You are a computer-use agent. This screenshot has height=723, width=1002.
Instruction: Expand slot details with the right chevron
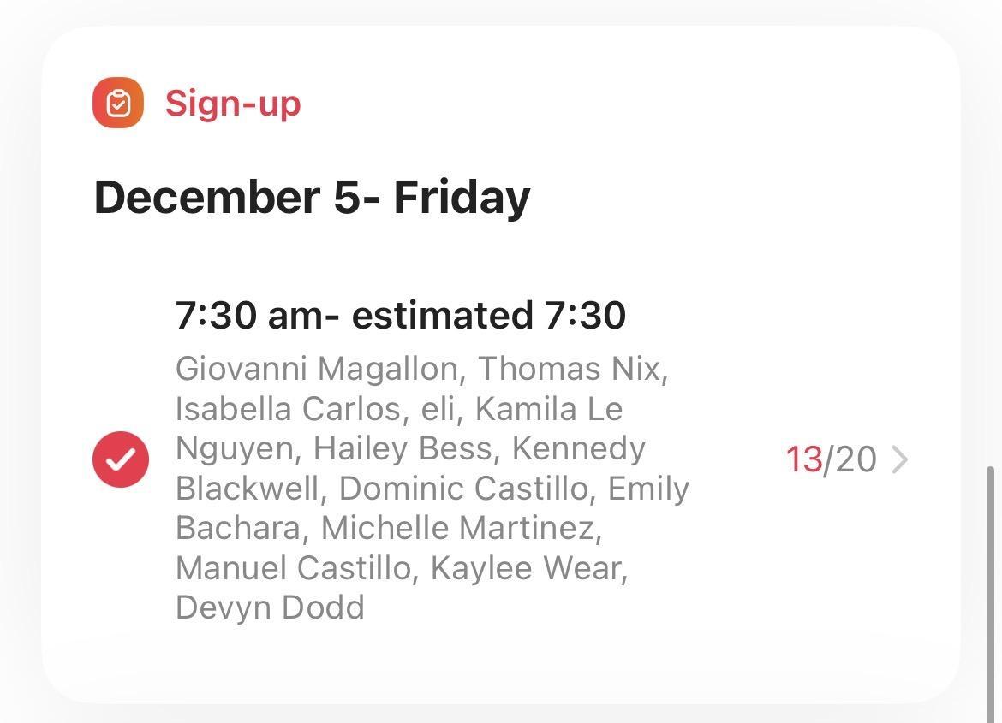(x=899, y=460)
